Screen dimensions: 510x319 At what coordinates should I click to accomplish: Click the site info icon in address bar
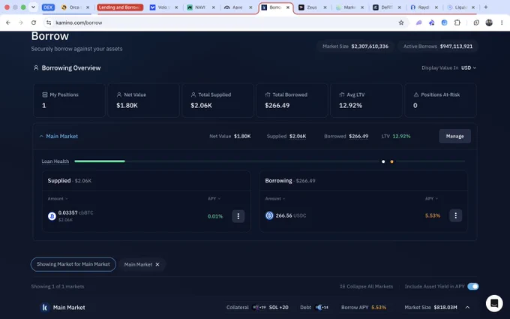49,23
